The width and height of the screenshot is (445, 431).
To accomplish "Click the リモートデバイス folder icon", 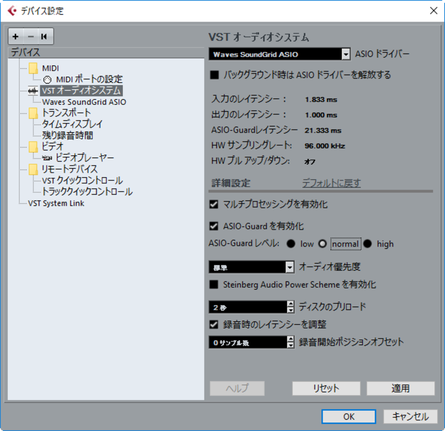I will (x=33, y=169).
